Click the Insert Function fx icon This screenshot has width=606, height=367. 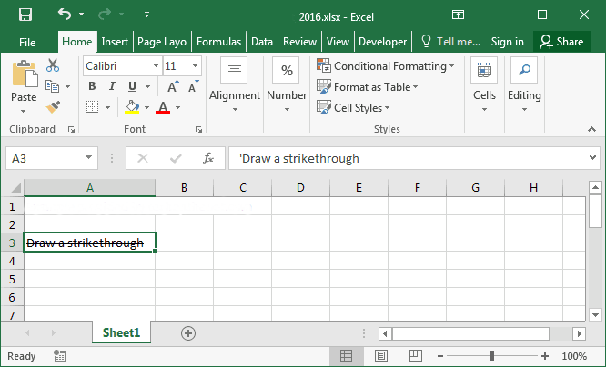click(207, 158)
